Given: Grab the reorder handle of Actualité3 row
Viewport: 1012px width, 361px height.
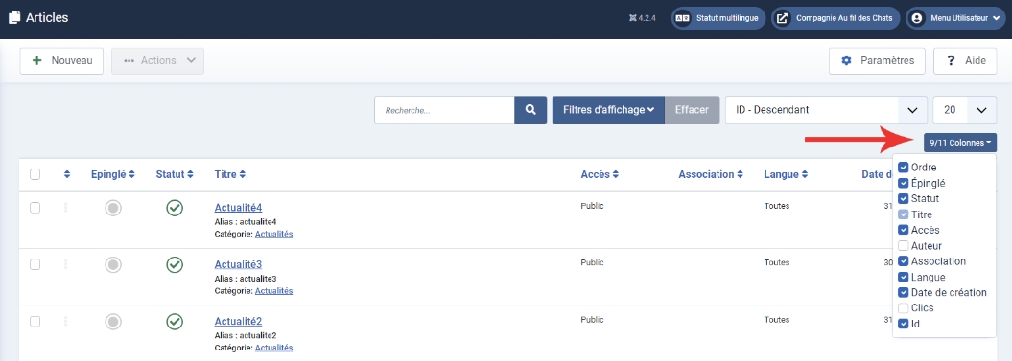Looking at the screenshot, I should [66, 264].
